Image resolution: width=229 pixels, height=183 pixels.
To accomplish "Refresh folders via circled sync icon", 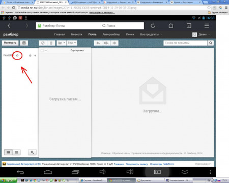I will [17, 55].
